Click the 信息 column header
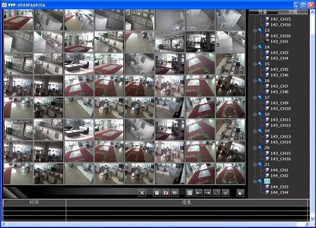This screenshot has width=316, height=228. coord(186,202)
